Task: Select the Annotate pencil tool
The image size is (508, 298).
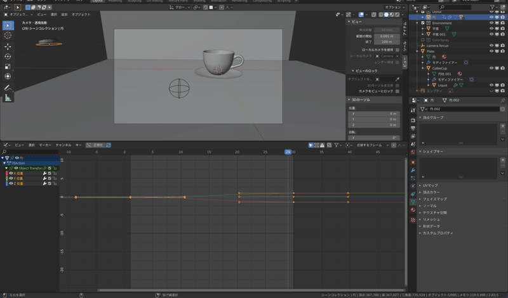Action: pos(8,87)
